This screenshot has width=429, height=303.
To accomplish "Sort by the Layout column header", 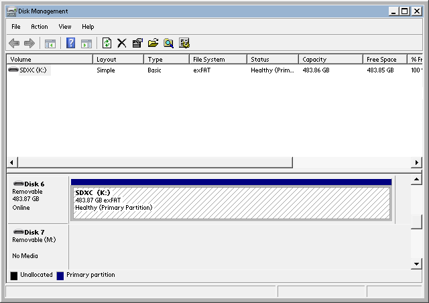I will click(118, 59).
